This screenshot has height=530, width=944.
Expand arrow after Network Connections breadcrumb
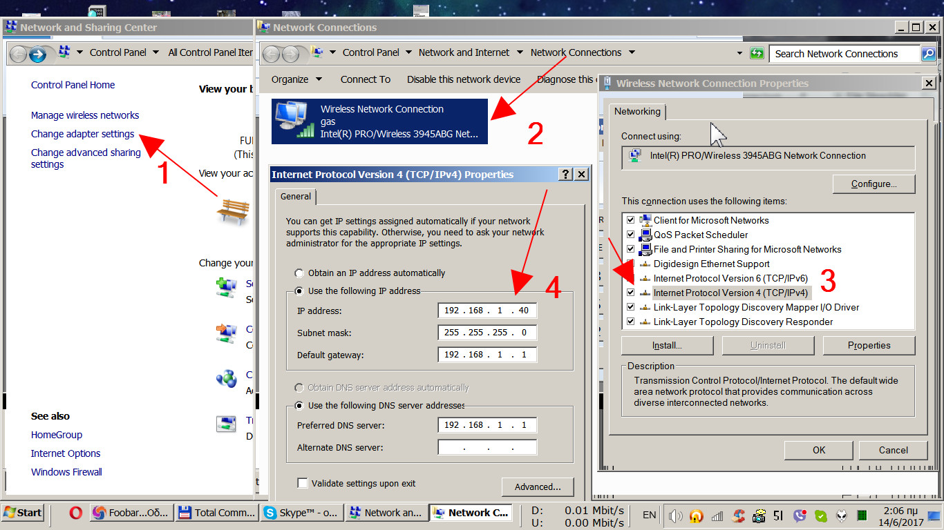point(631,52)
